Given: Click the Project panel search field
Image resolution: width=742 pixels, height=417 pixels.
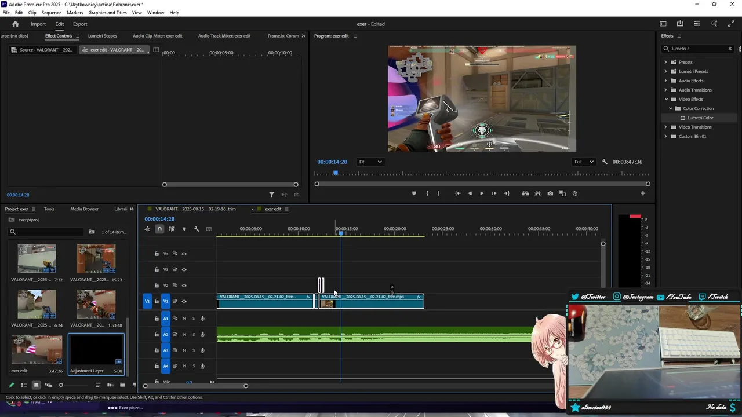Looking at the screenshot, I should click(x=46, y=232).
